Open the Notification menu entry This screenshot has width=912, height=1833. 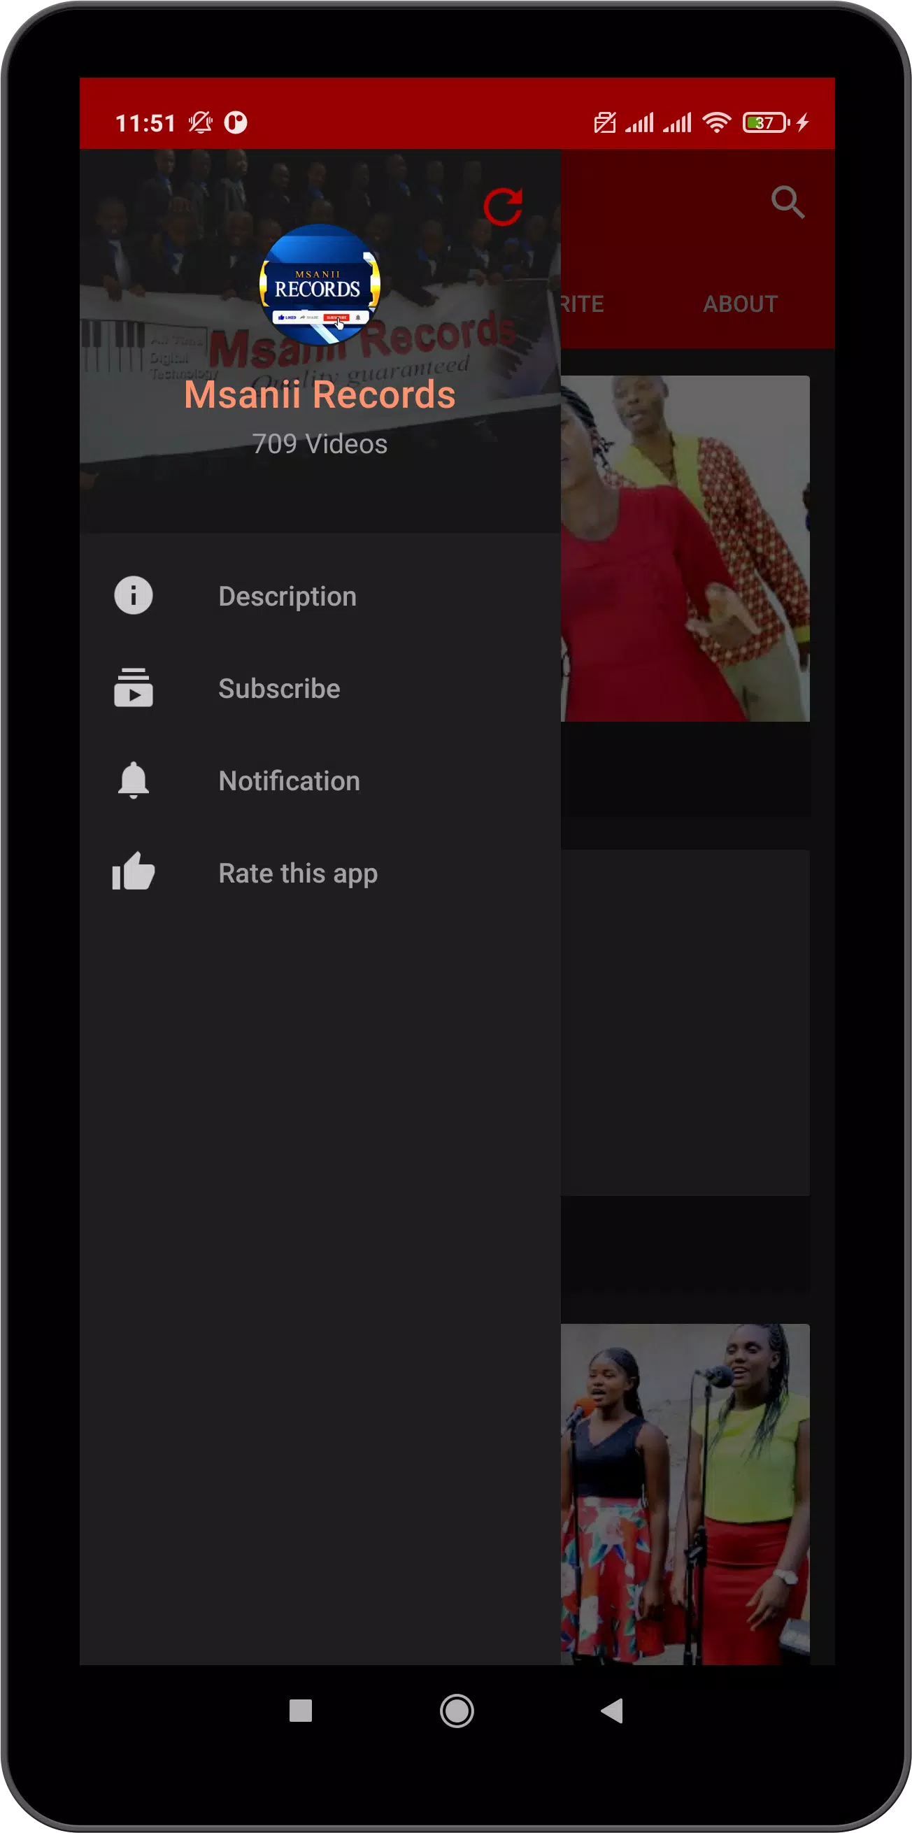pyautogui.click(x=320, y=780)
